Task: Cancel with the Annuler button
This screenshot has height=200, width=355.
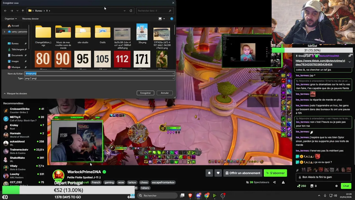Action: tap(165, 93)
